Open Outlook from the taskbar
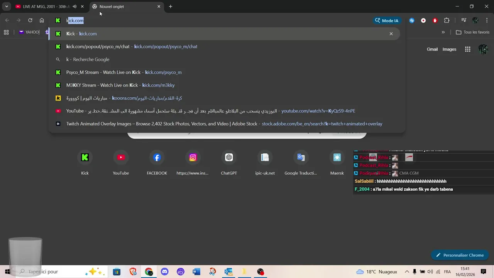This screenshot has height=278, width=494. tap(228, 272)
